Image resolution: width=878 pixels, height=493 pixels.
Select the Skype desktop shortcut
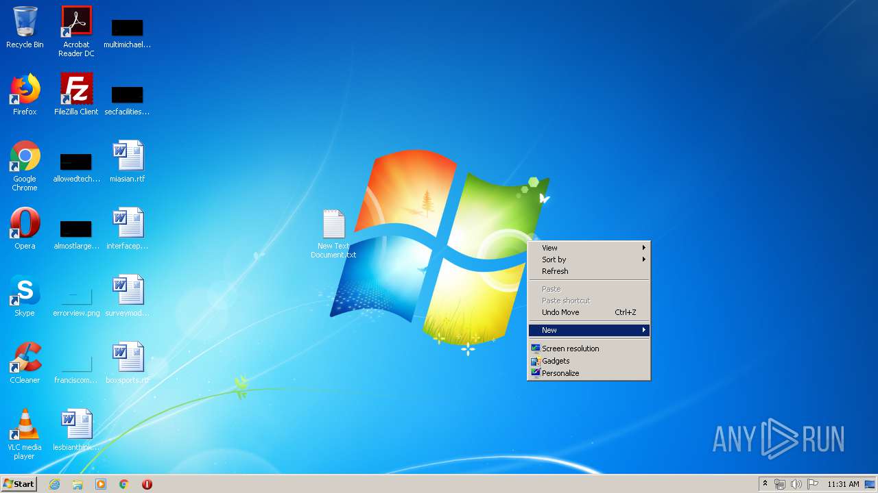[25, 296]
